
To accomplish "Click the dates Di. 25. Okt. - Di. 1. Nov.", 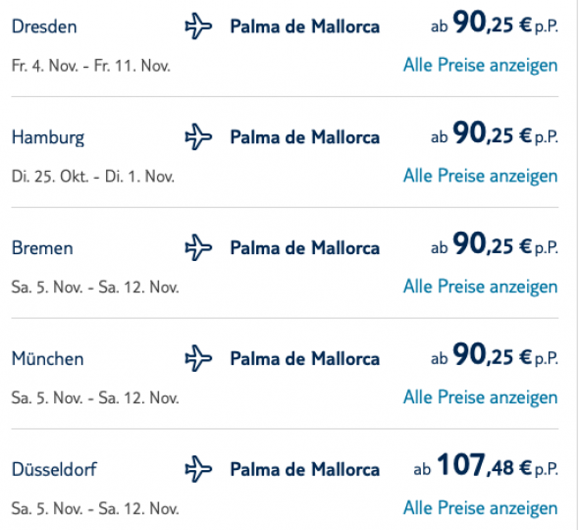I will 92,177.
